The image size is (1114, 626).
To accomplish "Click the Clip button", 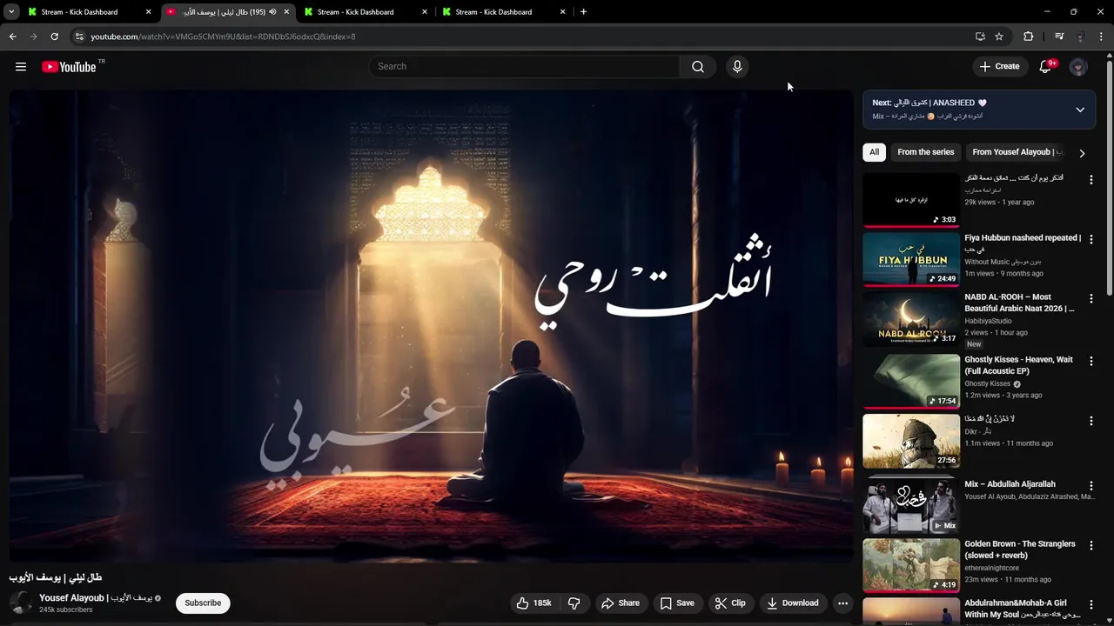I will coord(730,603).
